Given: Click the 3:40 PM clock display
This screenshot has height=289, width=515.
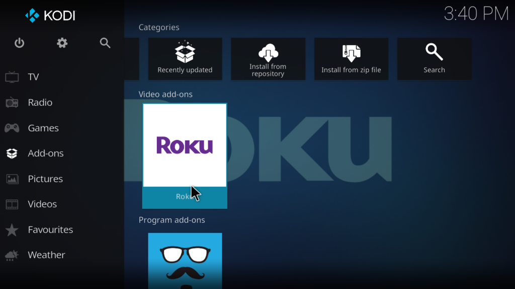Looking at the screenshot, I should pyautogui.click(x=476, y=14).
